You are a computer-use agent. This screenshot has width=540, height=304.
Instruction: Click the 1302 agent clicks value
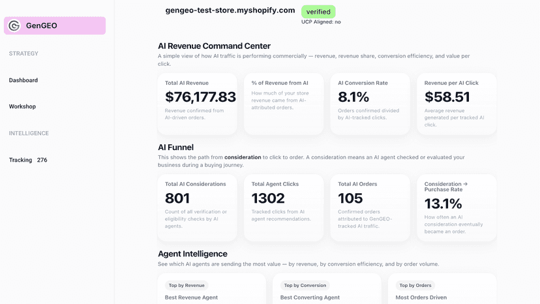[268, 198]
